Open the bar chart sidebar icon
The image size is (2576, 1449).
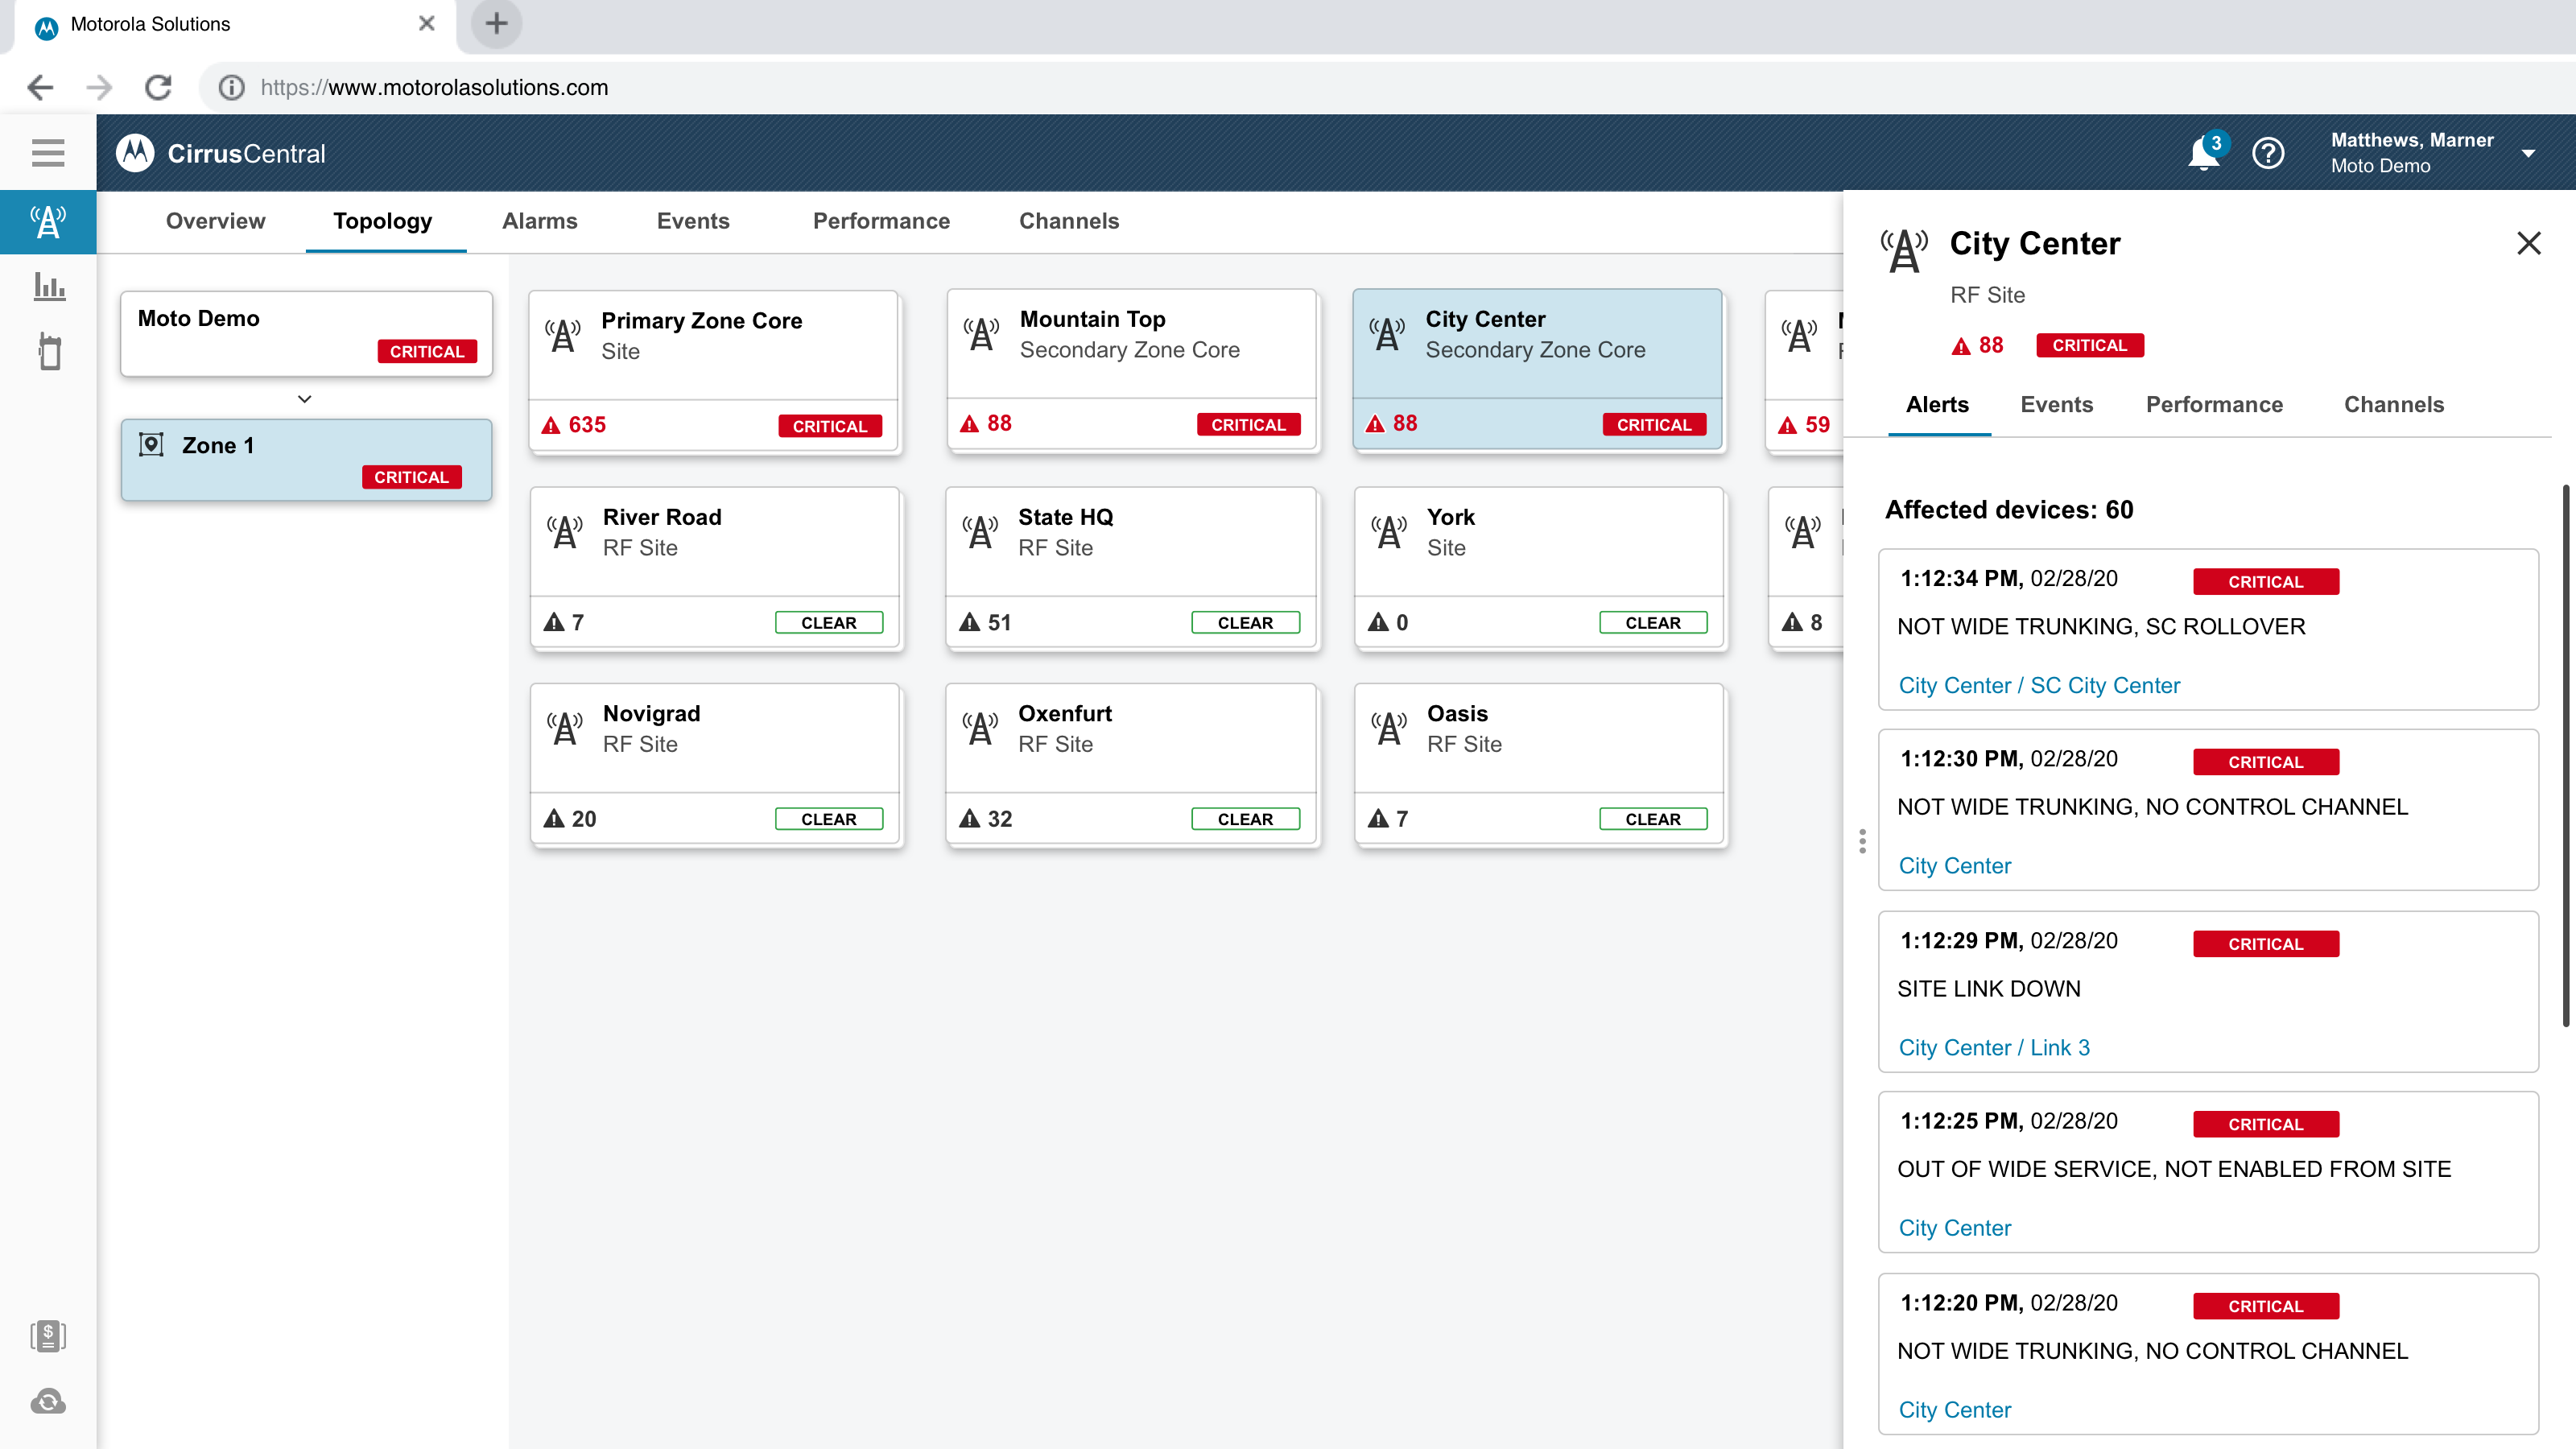[x=48, y=287]
